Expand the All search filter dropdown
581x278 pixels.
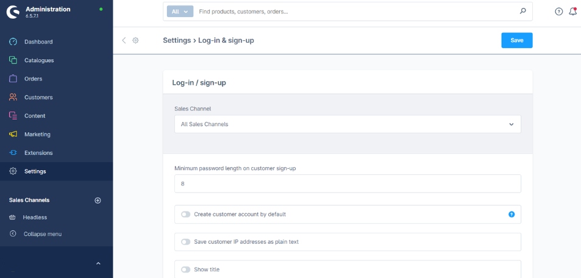pyautogui.click(x=179, y=11)
